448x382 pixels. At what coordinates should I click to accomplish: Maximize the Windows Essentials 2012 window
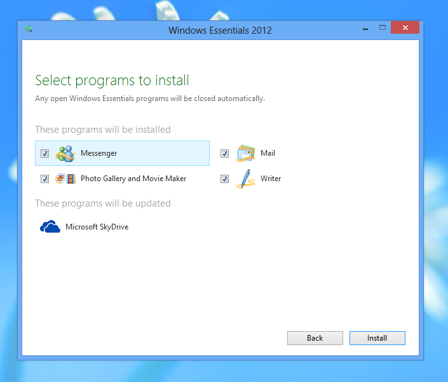point(383,28)
